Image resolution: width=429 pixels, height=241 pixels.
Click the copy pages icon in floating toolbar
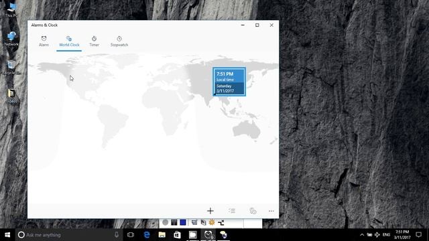coord(203,222)
